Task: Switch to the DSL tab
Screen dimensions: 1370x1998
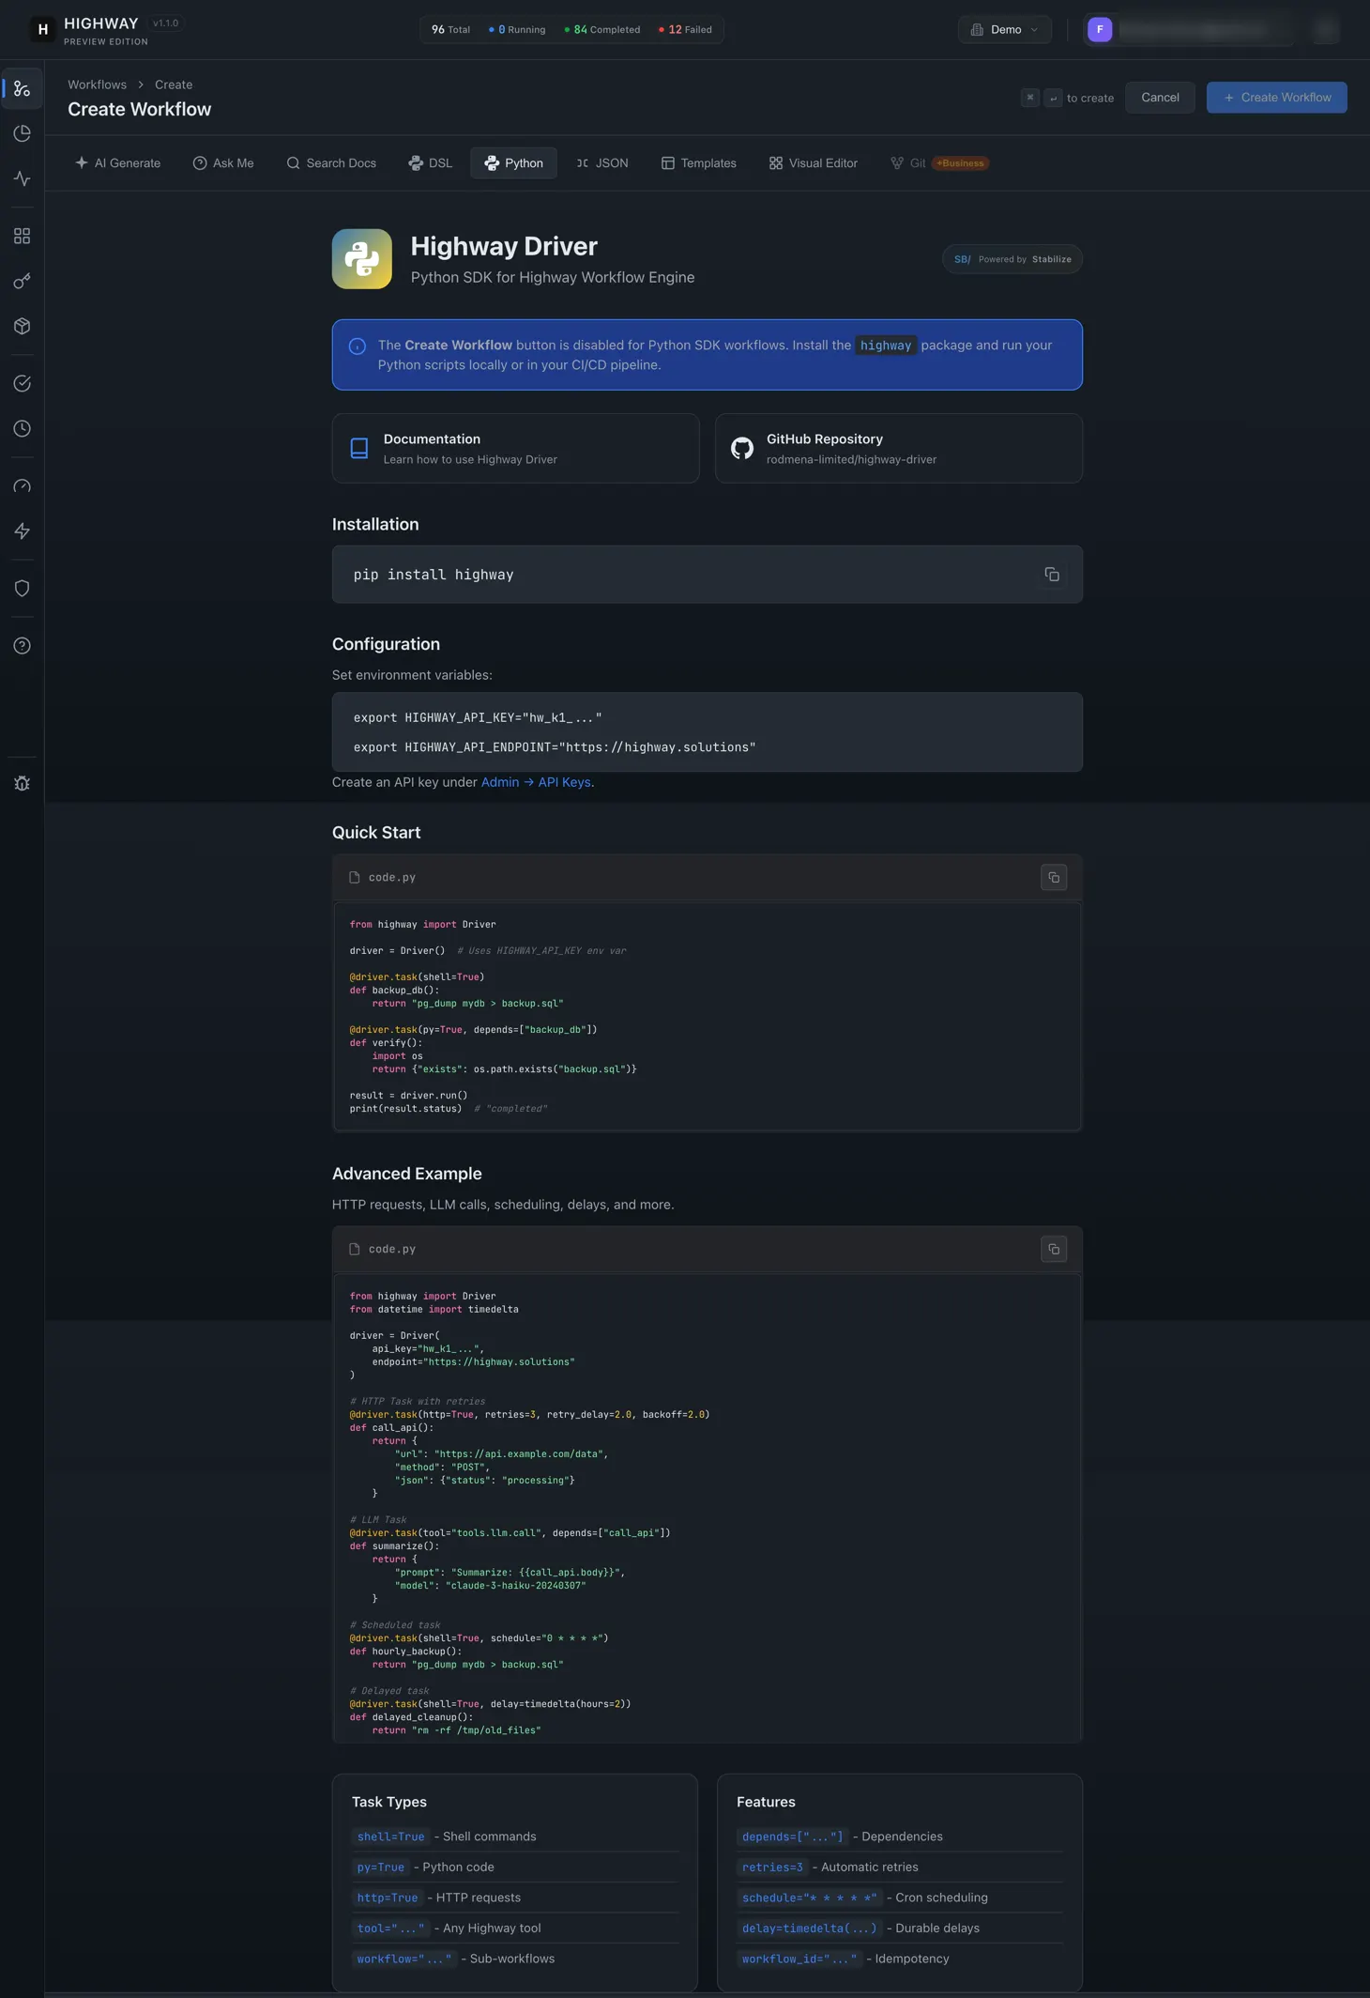Action: click(431, 163)
